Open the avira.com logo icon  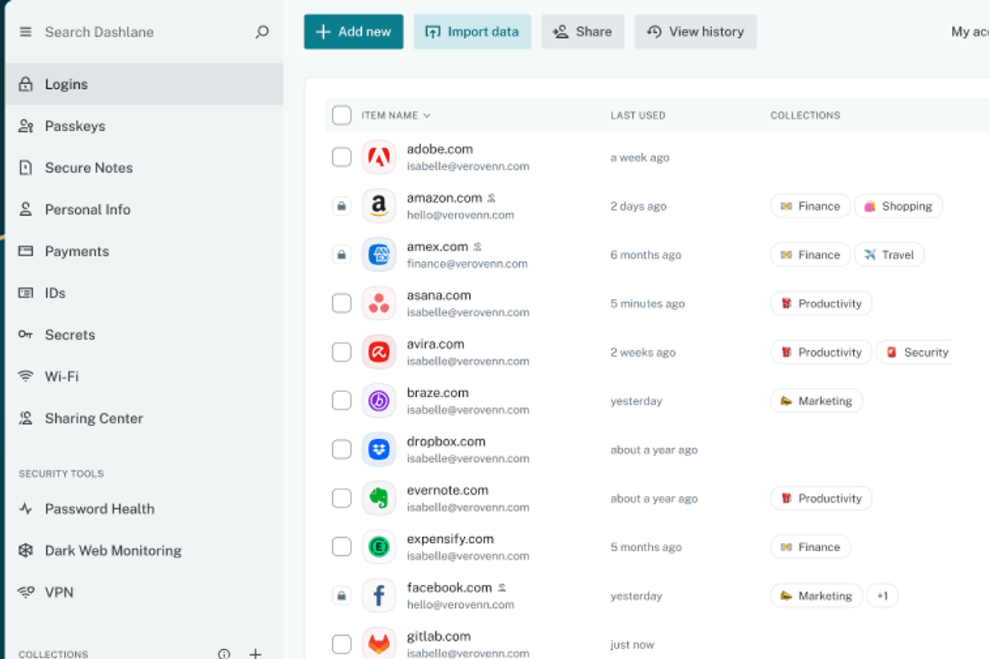click(x=379, y=352)
